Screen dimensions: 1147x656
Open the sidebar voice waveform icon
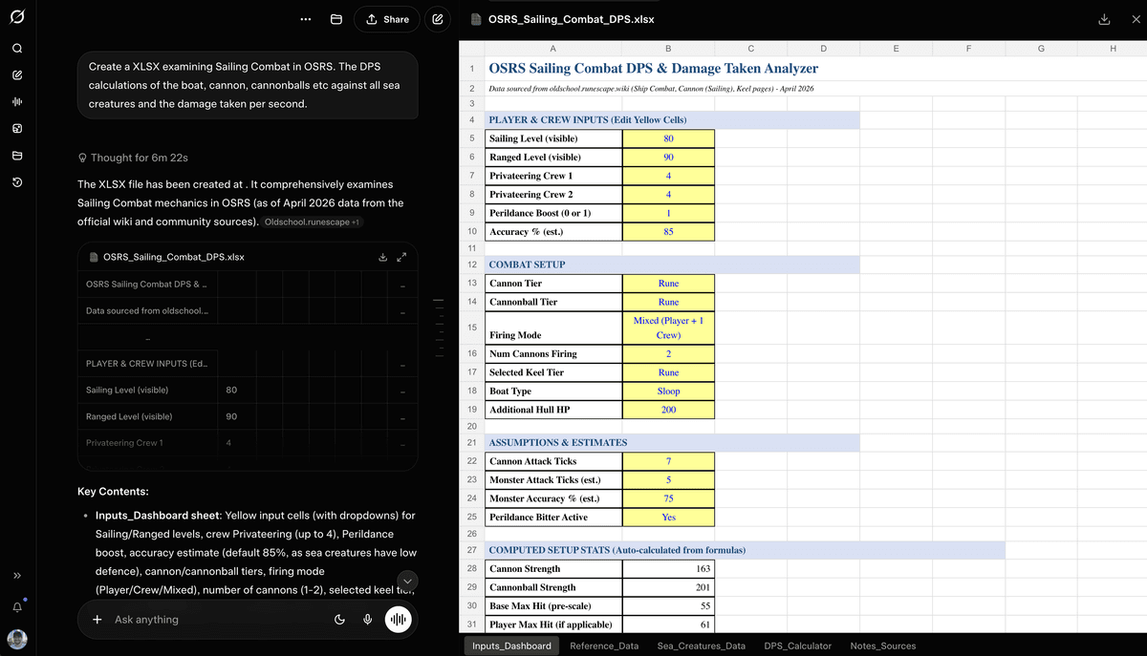[x=18, y=101]
